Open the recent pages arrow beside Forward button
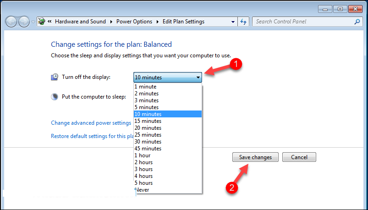Screen dimensions: 368x210 [33, 22]
